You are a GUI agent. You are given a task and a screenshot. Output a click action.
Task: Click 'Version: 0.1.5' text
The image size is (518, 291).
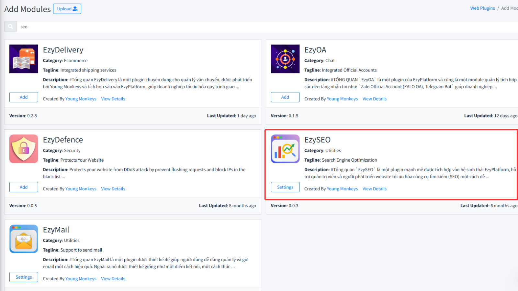285,115
